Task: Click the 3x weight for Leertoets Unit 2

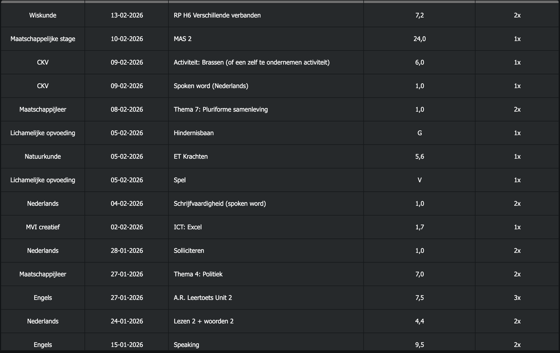Action: pos(517,298)
